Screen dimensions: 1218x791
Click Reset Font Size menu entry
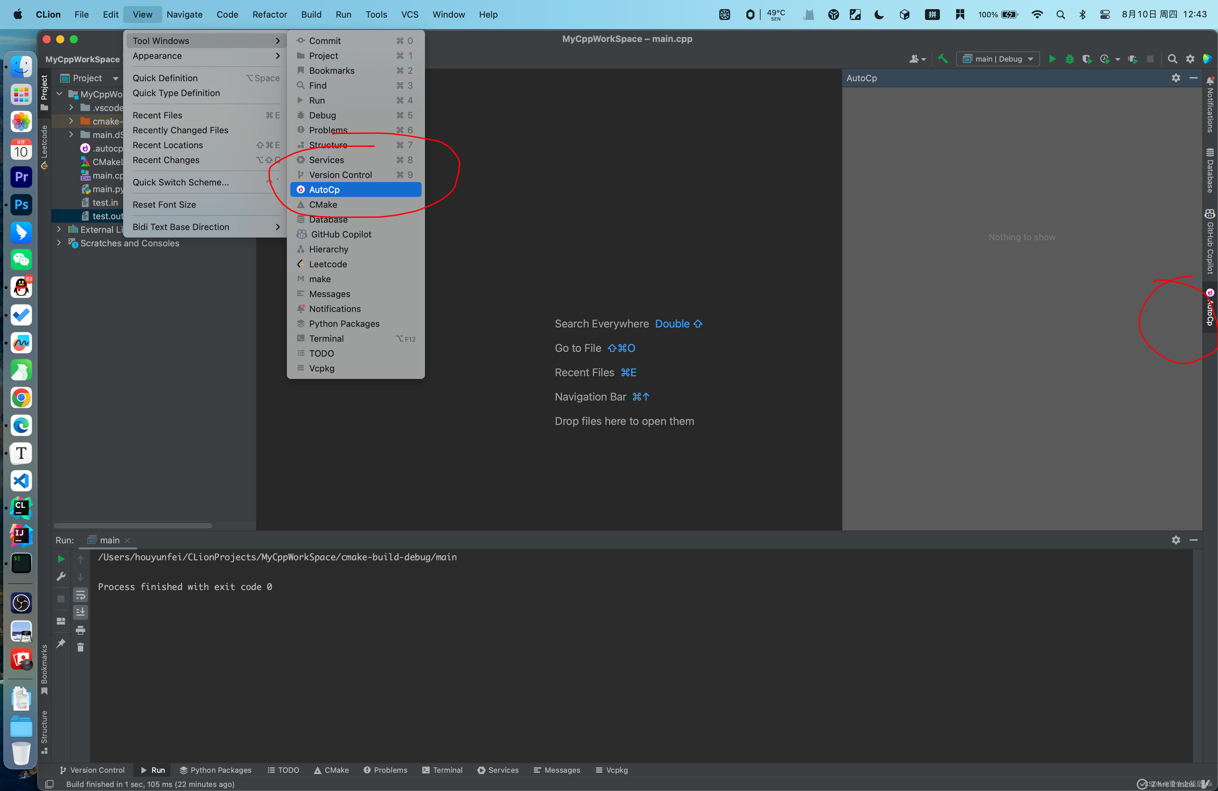tap(164, 204)
